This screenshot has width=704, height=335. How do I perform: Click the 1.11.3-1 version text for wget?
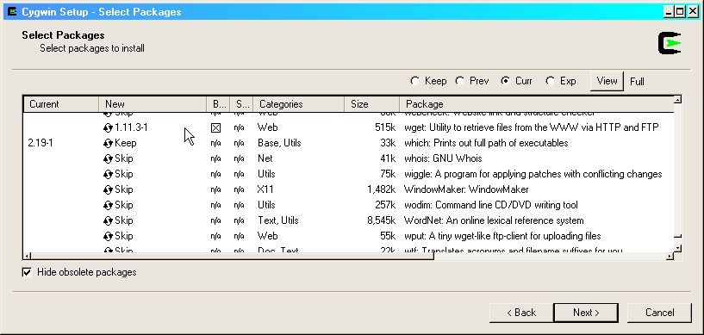pyautogui.click(x=131, y=127)
